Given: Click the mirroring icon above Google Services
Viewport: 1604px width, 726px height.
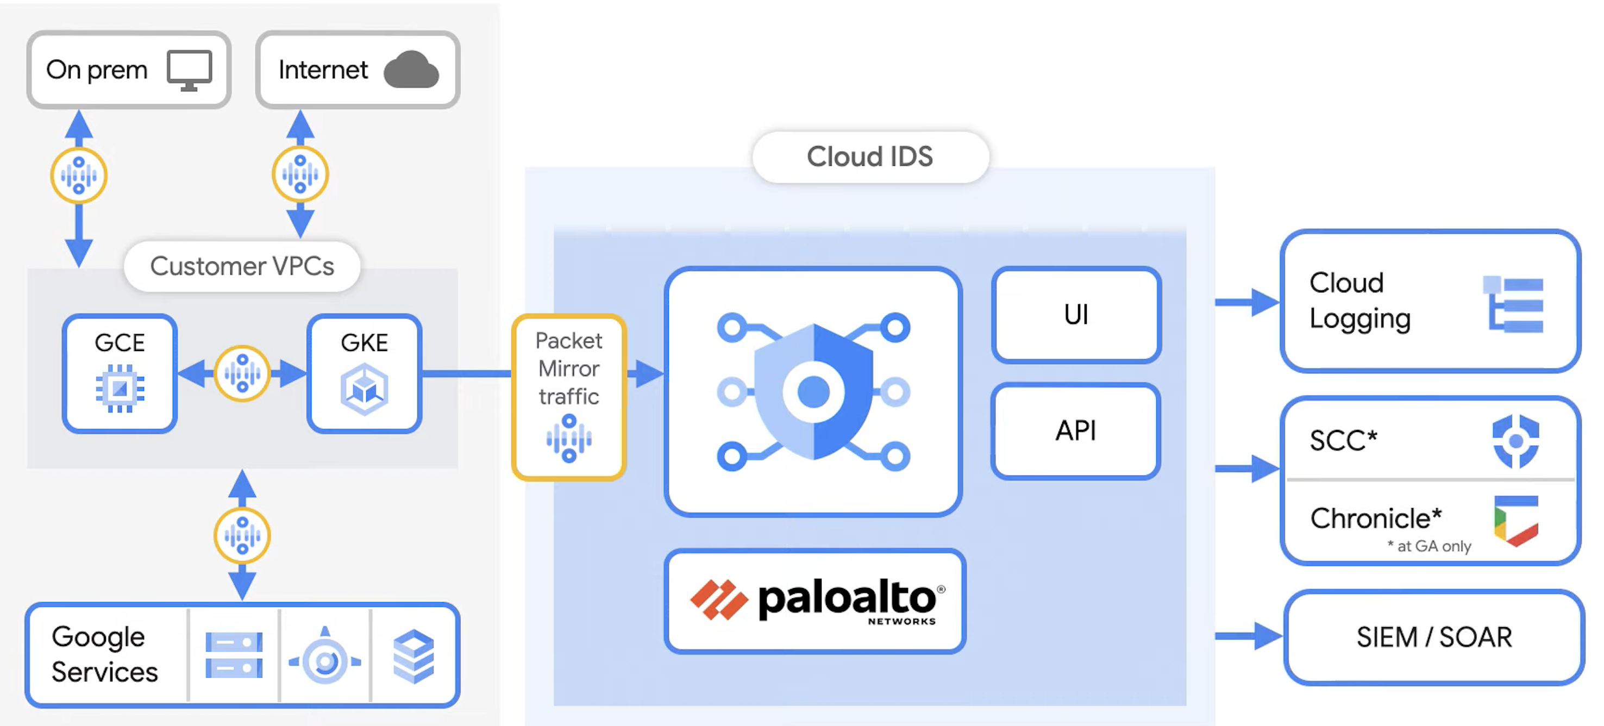Looking at the screenshot, I should pyautogui.click(x=242, y=535).
